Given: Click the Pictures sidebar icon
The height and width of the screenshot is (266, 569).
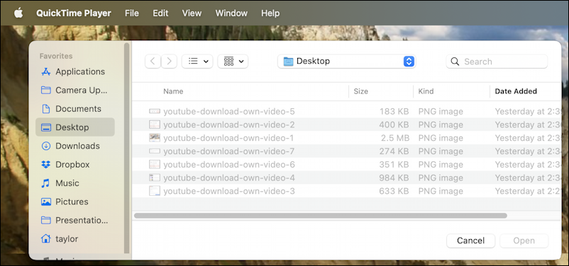Looking at the screenshot, I should 45,202.
